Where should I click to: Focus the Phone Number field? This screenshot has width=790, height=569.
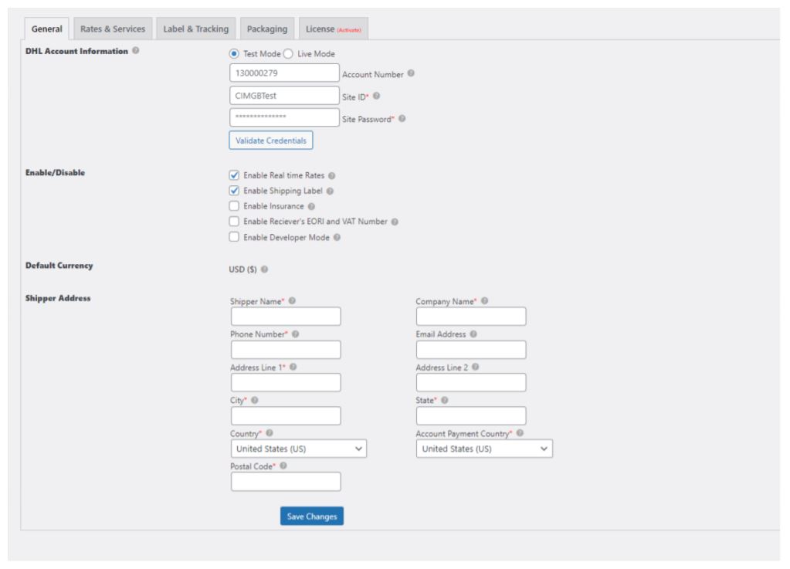pyautogui.click(x=286, y=350)
